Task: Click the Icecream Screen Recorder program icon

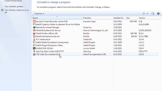Action: pos(34,21)
